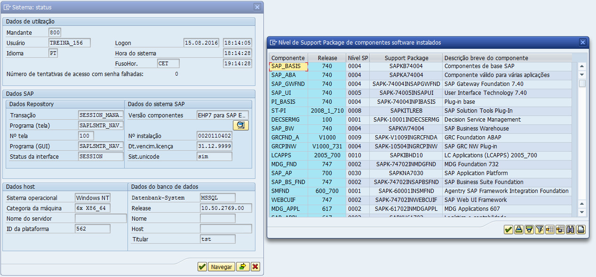Image resolution: width=596 pixels, height=277 pixels.
Task: Click the save layout grid icon
Action: pos(560,230)
